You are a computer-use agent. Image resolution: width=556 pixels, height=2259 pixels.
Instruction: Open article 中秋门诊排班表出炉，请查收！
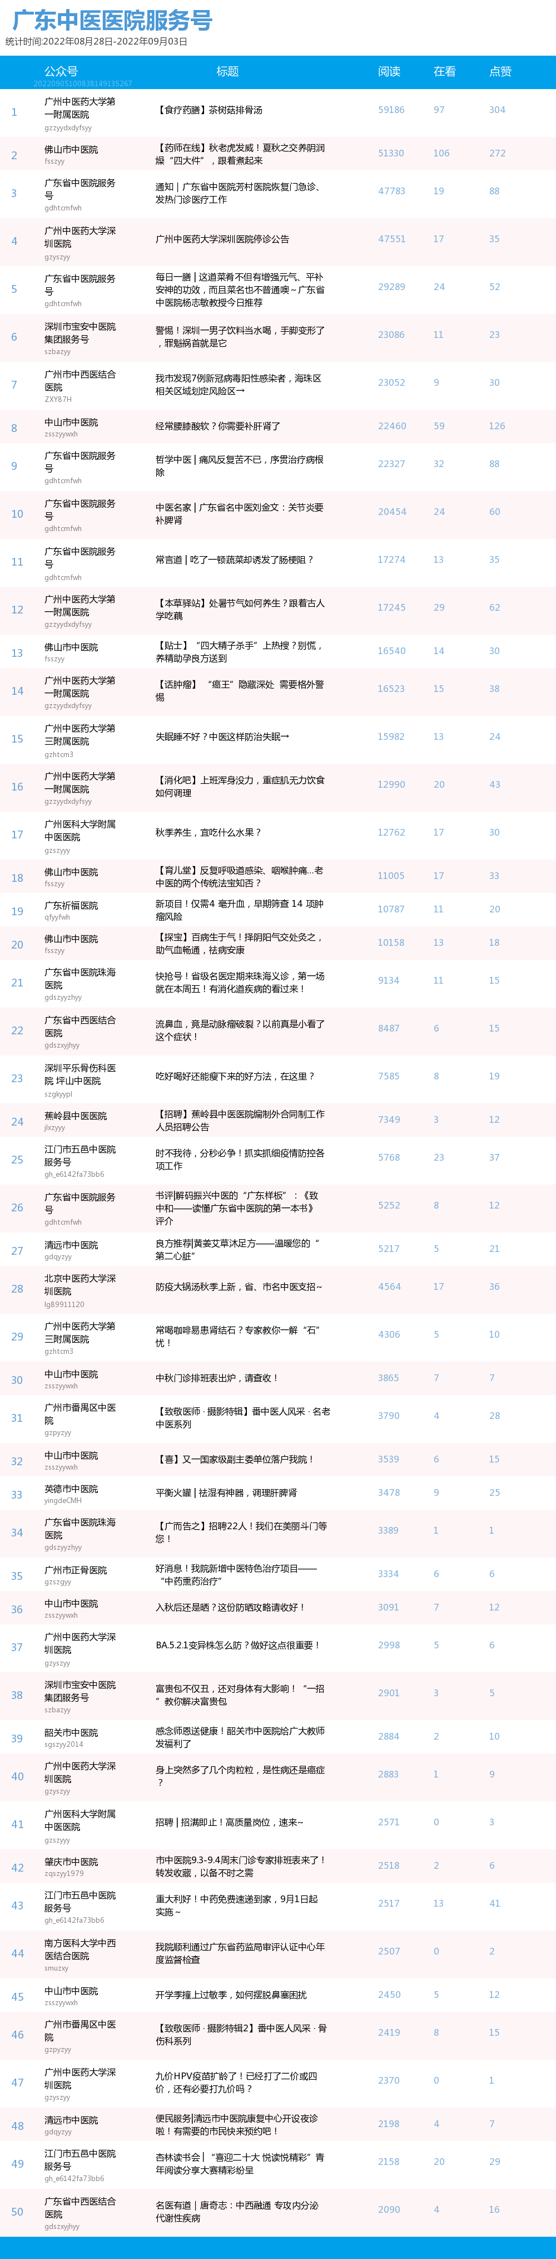pyautogui.click(x=217, y=1378)
